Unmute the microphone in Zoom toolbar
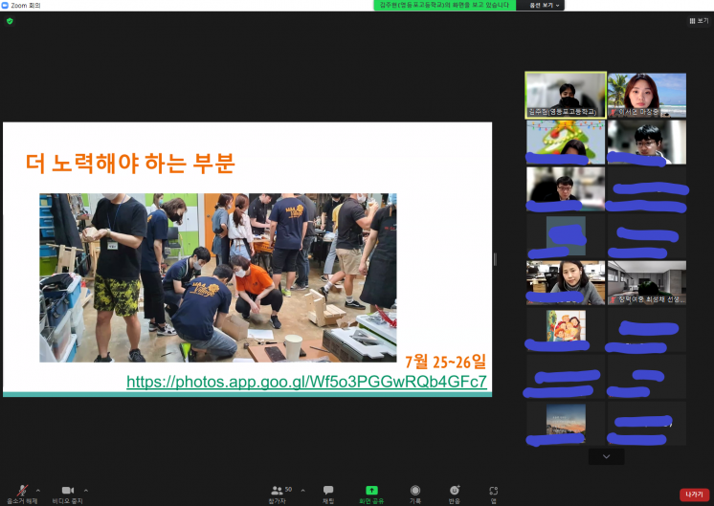This screenshot has height=506, width=714. (18, 490)
